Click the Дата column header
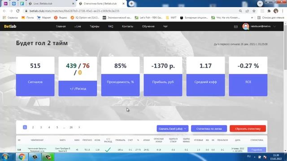Screen dimensions: 287x161 click(238, 140)
